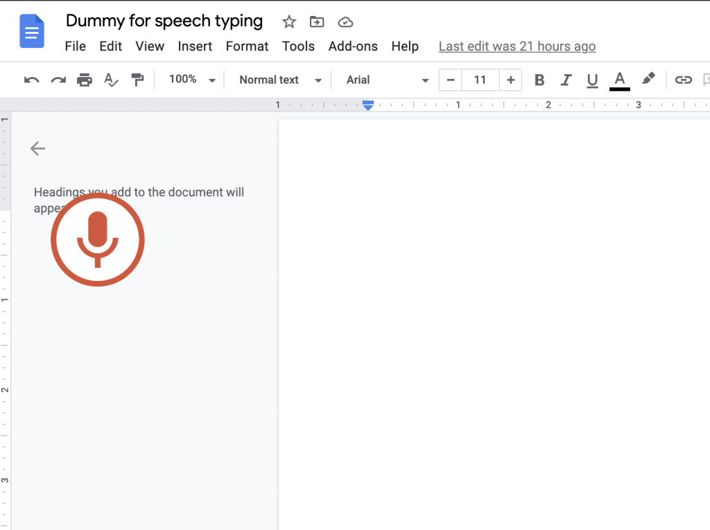Insert a link

pos(683,80)
